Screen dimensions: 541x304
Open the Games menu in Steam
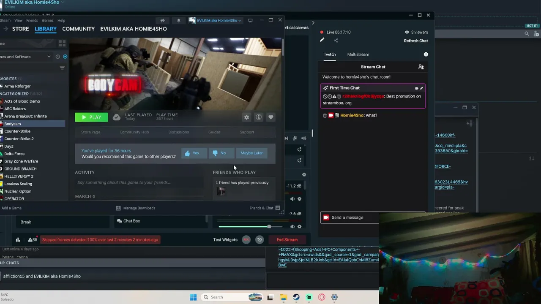(x=48, y=20)
